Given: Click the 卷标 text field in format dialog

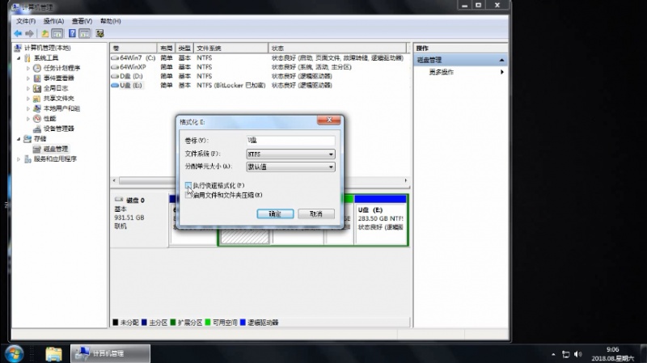Looking at the screenshot, I should (290, 140).
